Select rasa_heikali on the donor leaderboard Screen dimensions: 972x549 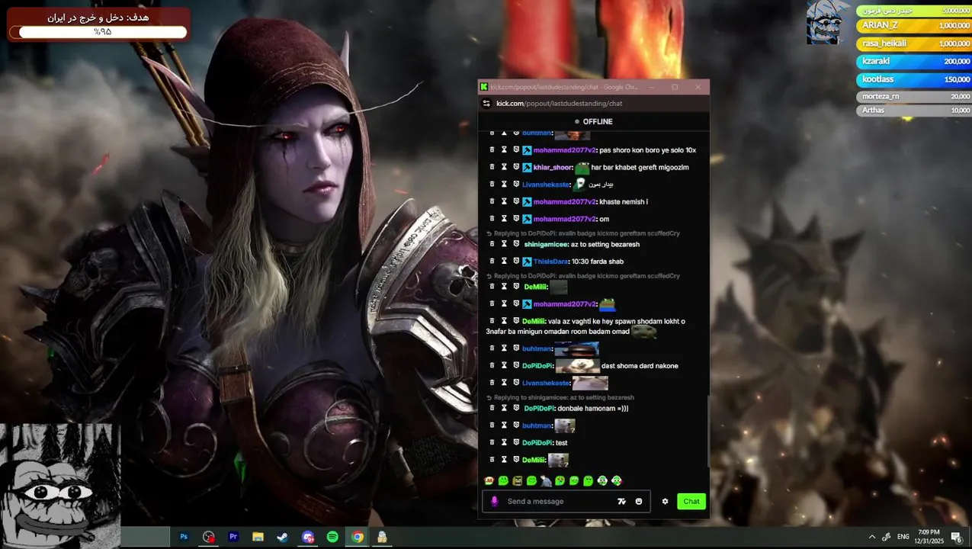click(x=914, y=43)
